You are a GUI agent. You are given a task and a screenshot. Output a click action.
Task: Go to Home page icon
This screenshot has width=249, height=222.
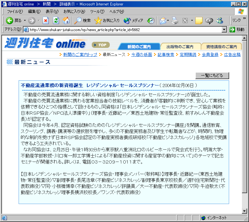point(66,21)
